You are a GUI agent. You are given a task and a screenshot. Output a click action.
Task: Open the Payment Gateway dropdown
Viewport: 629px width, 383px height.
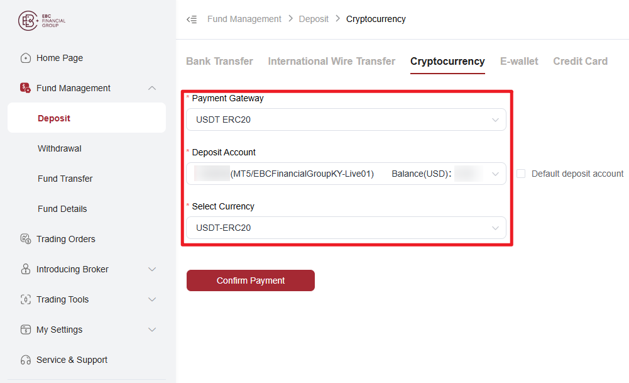(x=346, y=119)
